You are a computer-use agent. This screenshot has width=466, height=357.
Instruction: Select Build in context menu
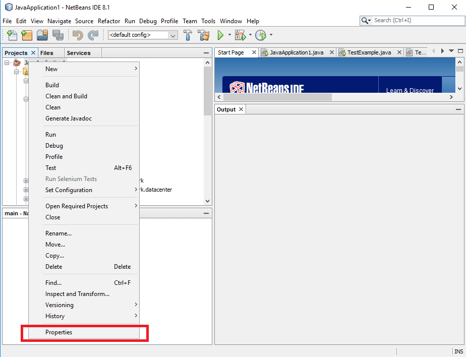pyautogui.click(x=84, y=85)
